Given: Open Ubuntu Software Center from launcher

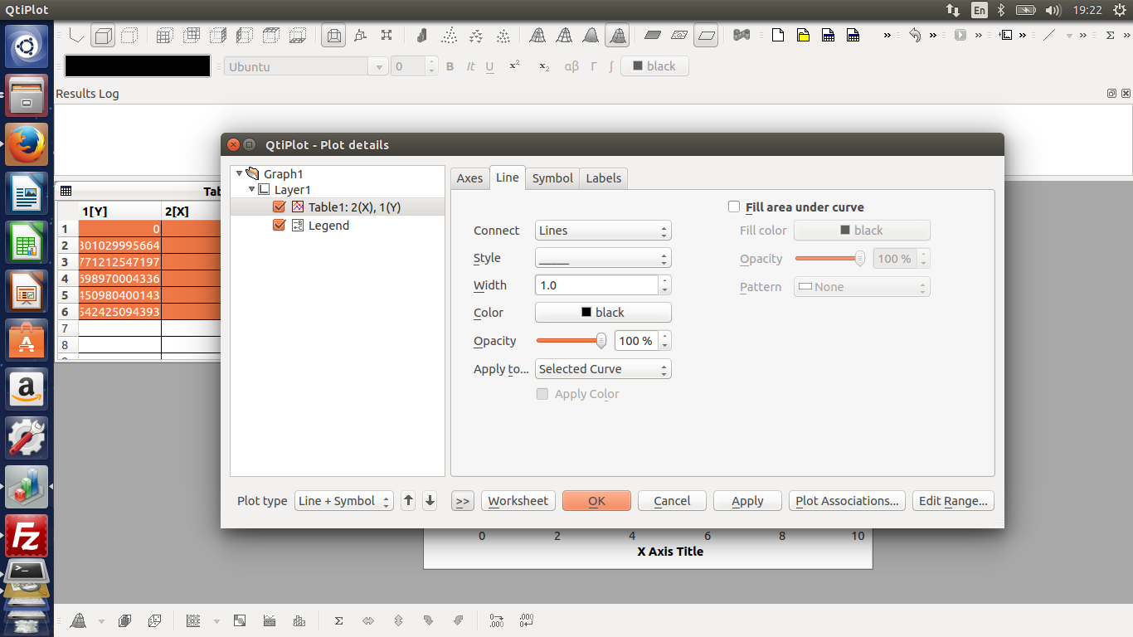Looking at the screenshot, I should 27,339.
